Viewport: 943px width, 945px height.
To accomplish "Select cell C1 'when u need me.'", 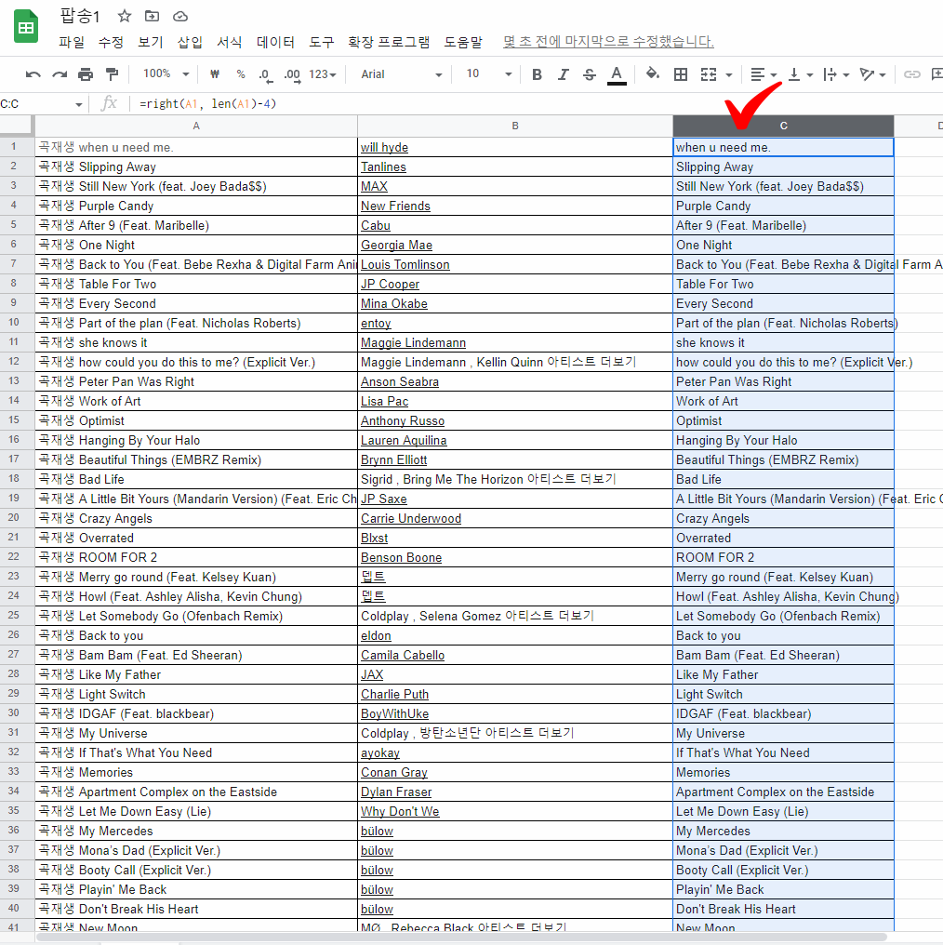I will (783, 148).
